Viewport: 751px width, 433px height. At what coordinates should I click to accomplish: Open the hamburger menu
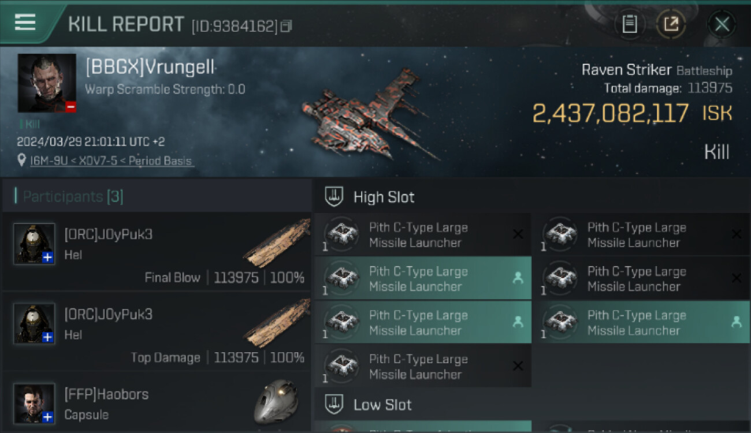[x=25, y=23]
